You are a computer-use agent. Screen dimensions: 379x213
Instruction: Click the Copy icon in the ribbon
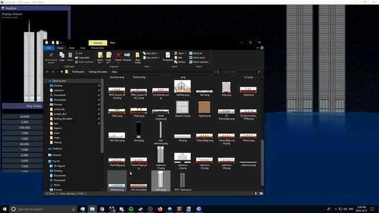click(x=62, y=55)
